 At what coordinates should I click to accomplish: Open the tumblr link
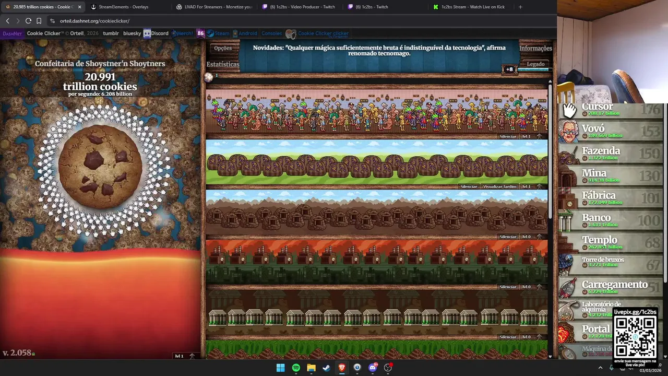pyautogui.click(x=111, y=33)
